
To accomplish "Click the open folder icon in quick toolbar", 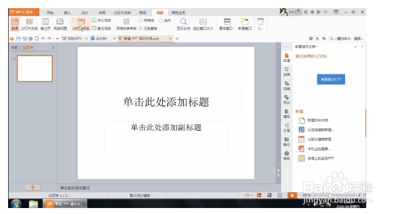I will click(x=12, y=39).
